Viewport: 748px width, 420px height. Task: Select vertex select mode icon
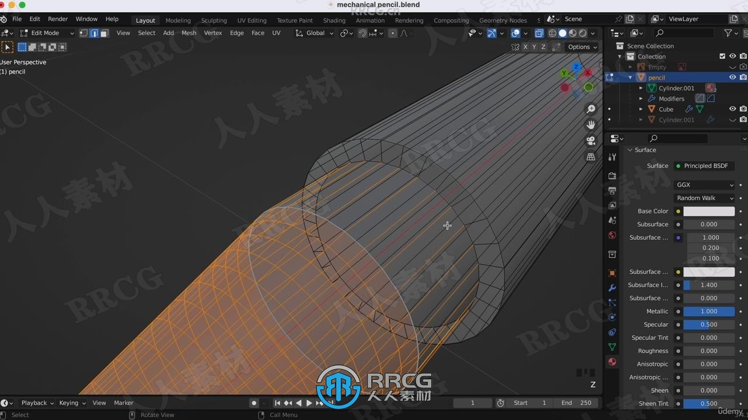point(84,33)
